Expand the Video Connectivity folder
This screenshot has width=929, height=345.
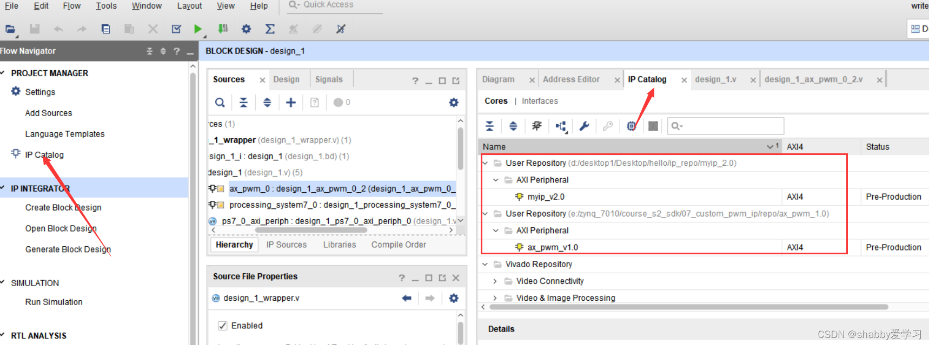(495, 281)
